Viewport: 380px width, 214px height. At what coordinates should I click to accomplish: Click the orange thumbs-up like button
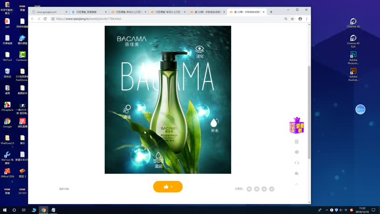click(x=168, y=186)
